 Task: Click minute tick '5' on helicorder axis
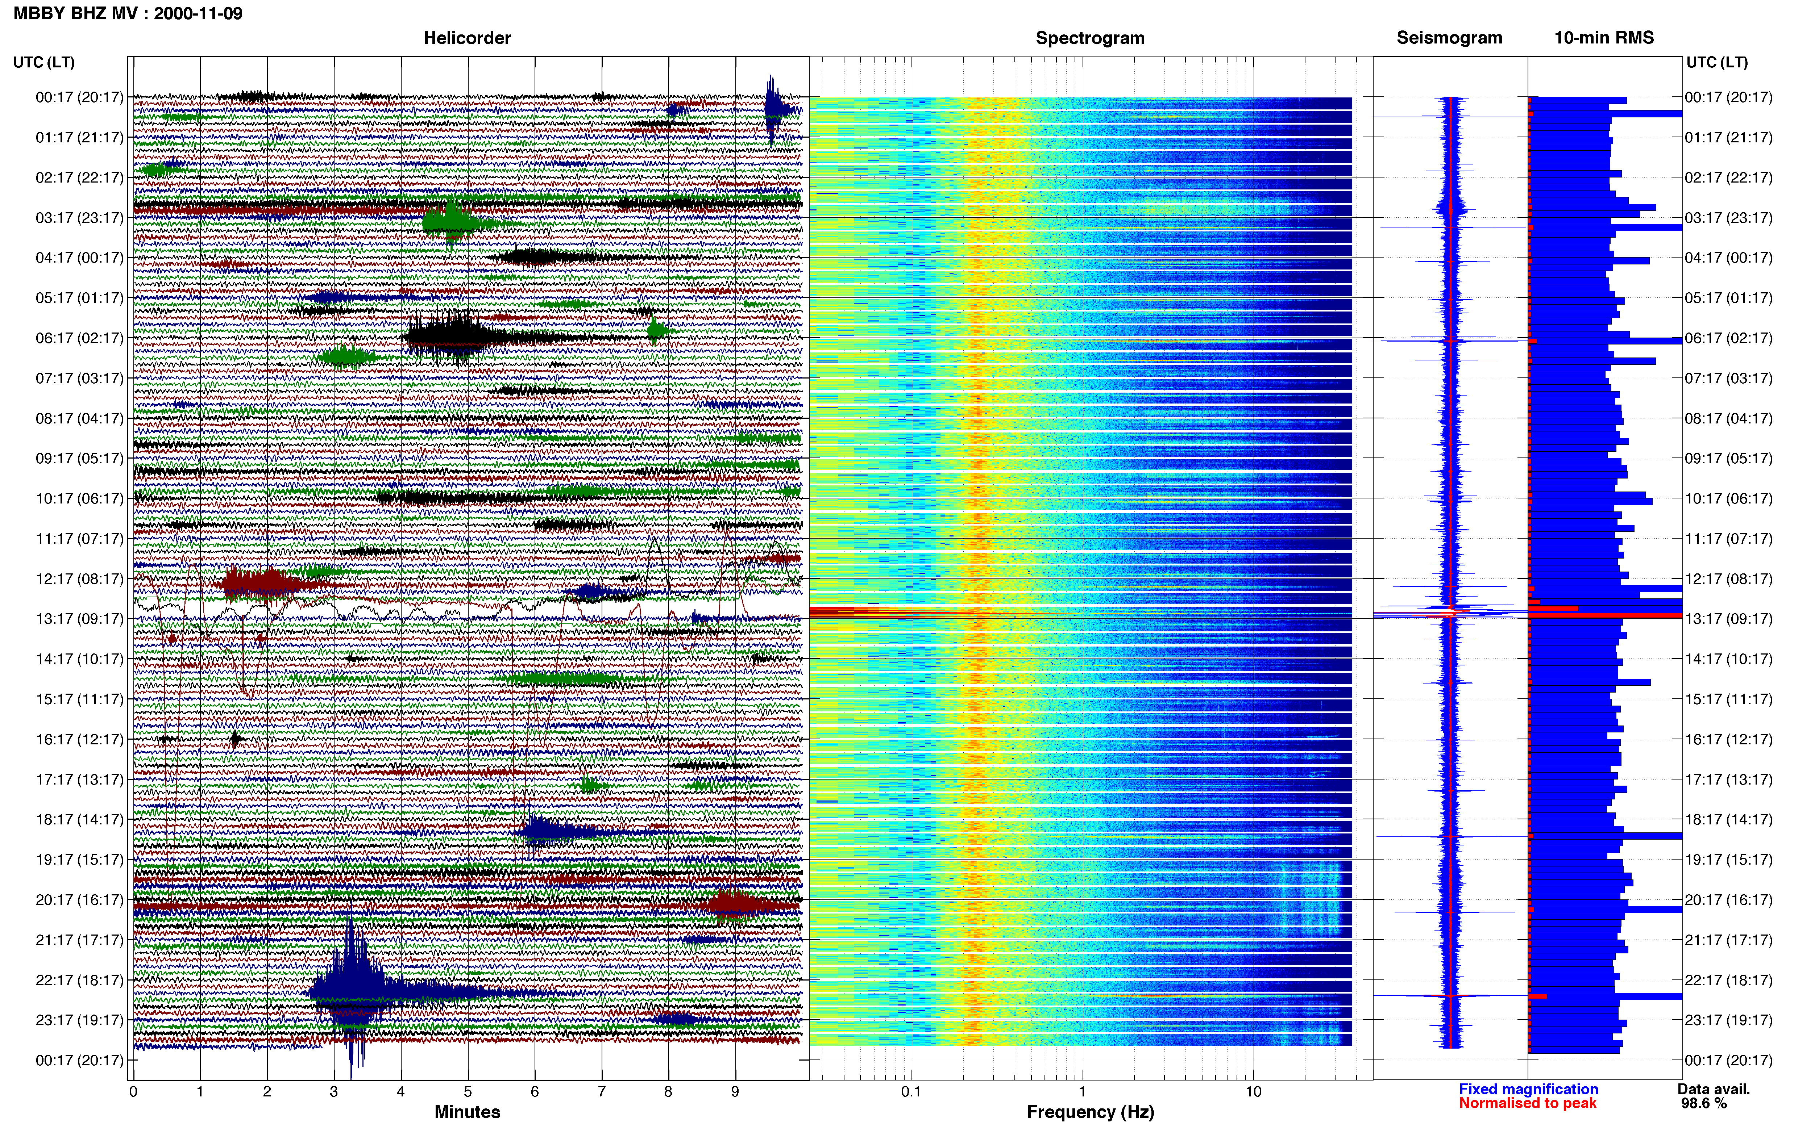click(468, 1091)
